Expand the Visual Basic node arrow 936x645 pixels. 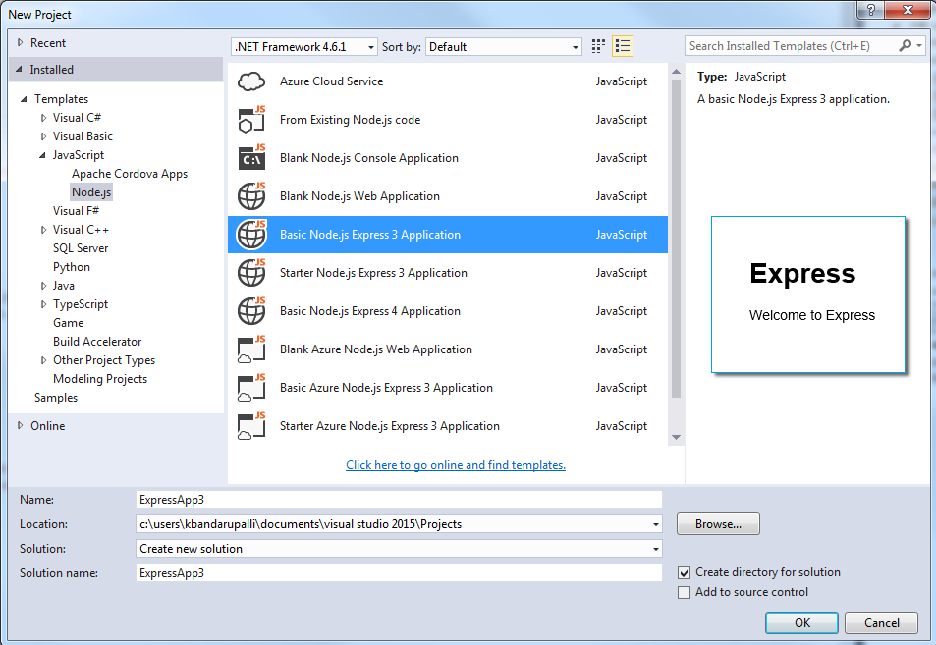tap(43, 136)
